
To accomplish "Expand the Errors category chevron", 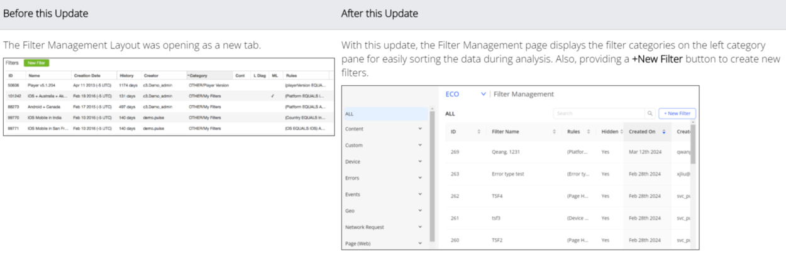I will [x=420, y=178].
